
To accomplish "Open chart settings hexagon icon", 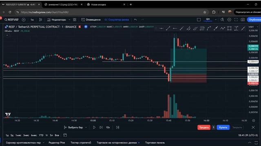I will 229,20.
